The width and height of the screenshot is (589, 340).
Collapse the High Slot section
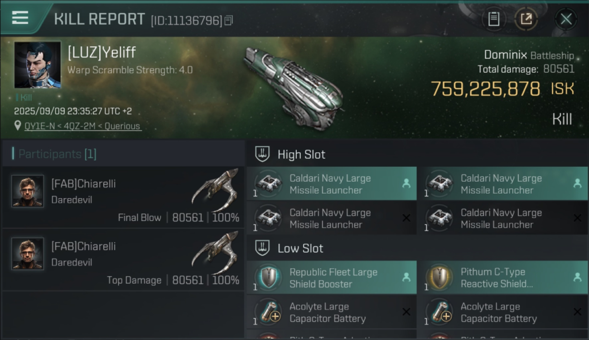click(x=262, y=154)
